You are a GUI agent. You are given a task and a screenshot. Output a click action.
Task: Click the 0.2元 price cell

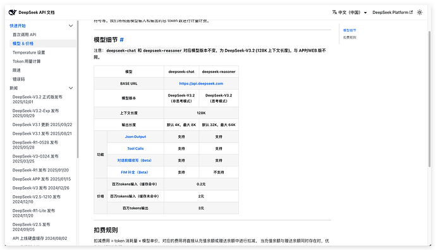(201, 184)
